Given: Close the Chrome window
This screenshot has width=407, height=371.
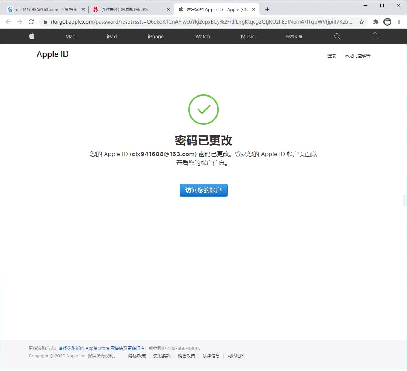Looking at the screenshot, I should point(398,5).
